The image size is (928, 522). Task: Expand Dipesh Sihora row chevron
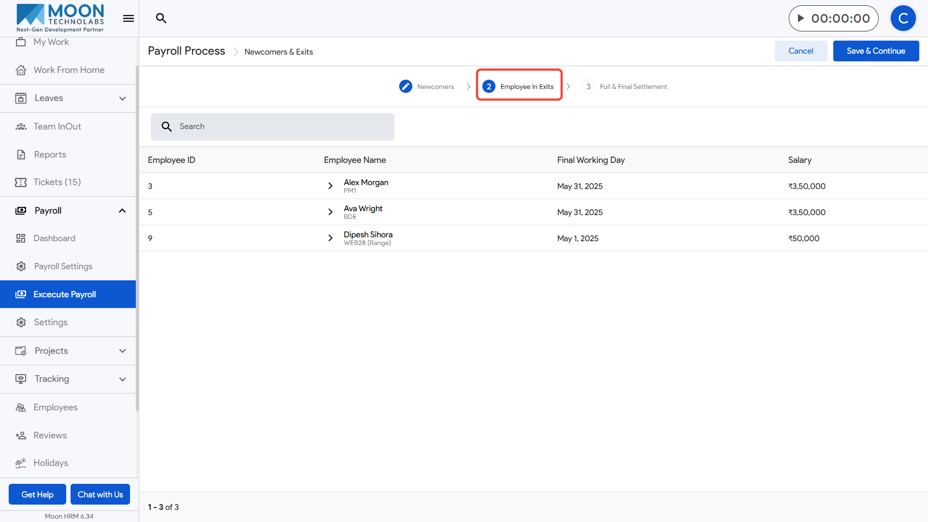pos(330,238)
